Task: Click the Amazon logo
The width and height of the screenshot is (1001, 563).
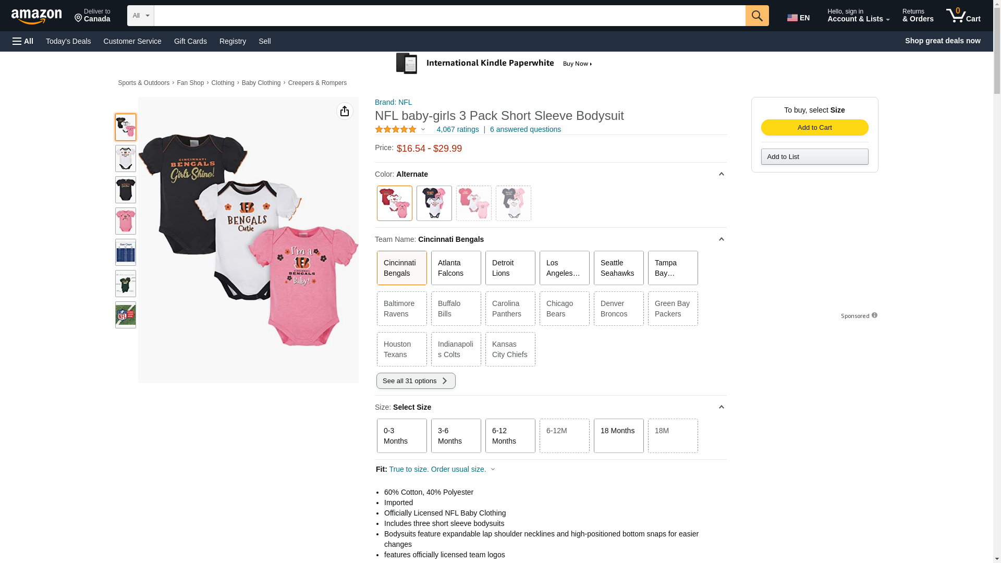Action: pyautogui.click(x=36, y=16)
